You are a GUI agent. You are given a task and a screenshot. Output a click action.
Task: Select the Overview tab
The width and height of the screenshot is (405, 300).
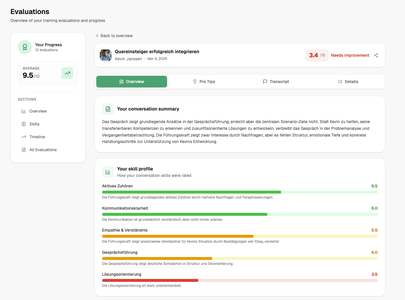132,82
